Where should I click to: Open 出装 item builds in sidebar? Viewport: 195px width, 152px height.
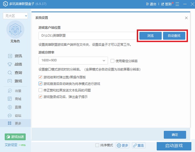coord(15,91)
